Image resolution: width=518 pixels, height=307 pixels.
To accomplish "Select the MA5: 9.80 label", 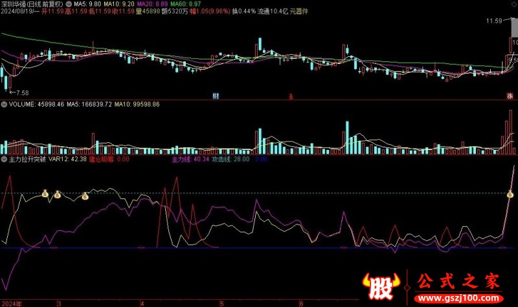I will (x=87, y=5).
